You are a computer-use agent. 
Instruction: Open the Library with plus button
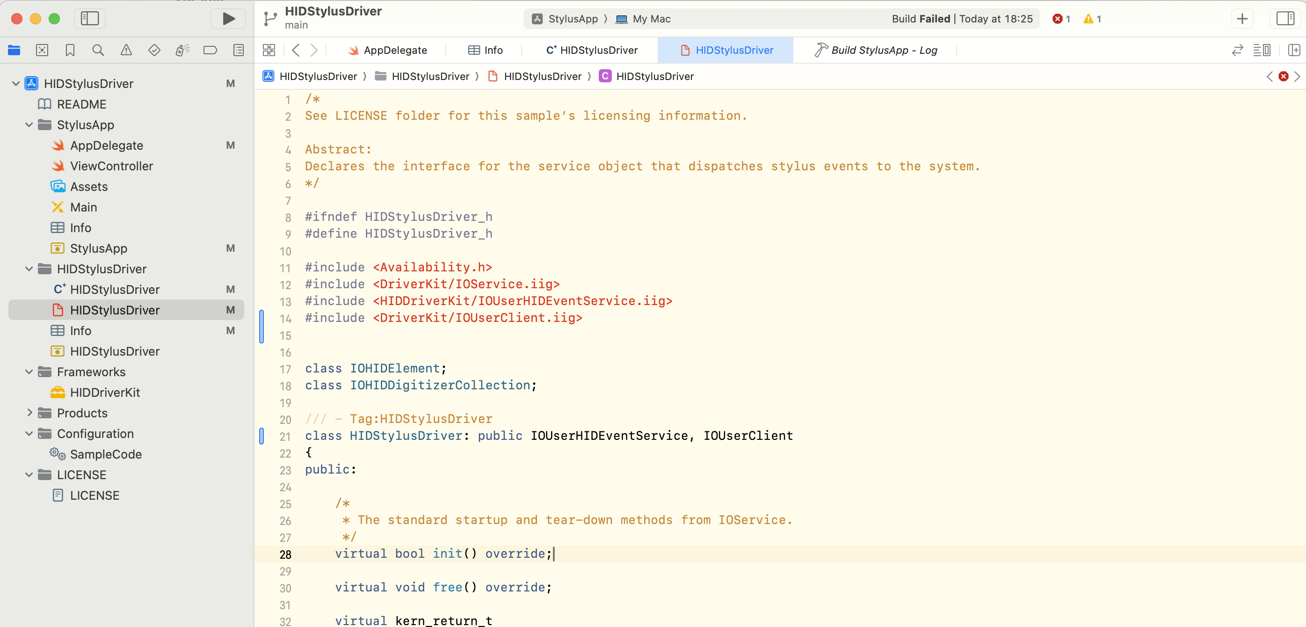(1241, 19)
